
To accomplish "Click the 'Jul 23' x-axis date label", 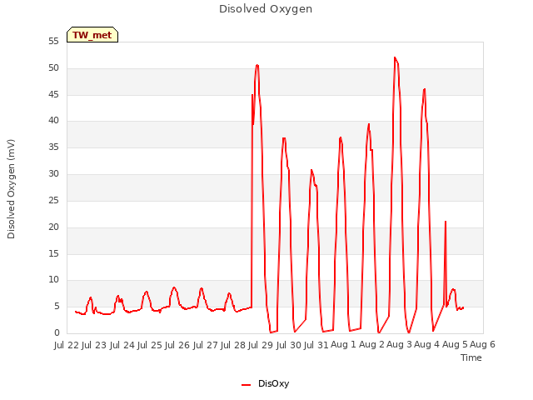I will pyautogui.click(x=94, y=345).
